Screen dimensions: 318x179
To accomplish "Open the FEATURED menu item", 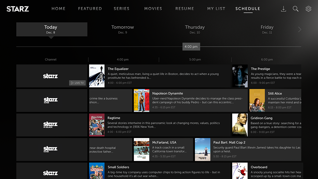I will [x=90, y=9].
